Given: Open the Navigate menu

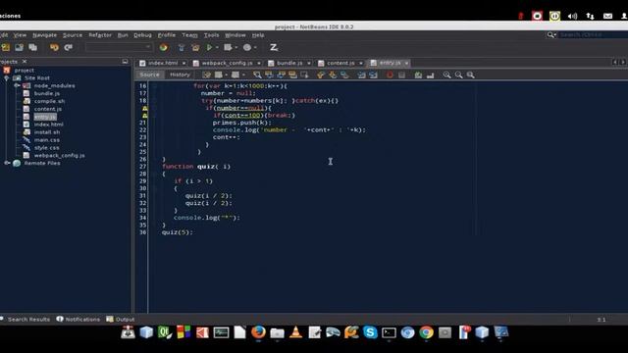Looking at the screenshot, I should (44, 35).
